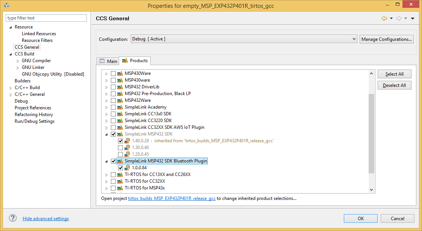Switch to the Main tab
Screen dimensions: 422x231
[108, 61]
